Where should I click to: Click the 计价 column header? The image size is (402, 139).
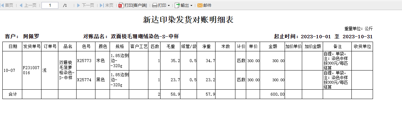coord(241,47)
